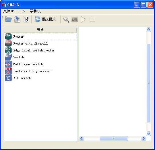155x150 pixels.
Task: Open a project with the folder icon
Action: click(x=8, y=19)
